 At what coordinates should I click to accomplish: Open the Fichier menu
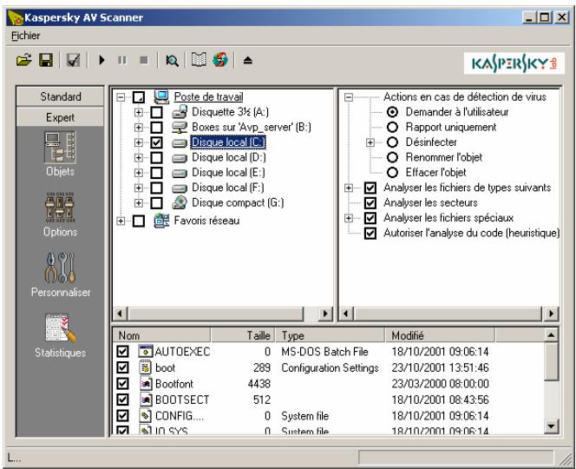[x=26, y=36]
